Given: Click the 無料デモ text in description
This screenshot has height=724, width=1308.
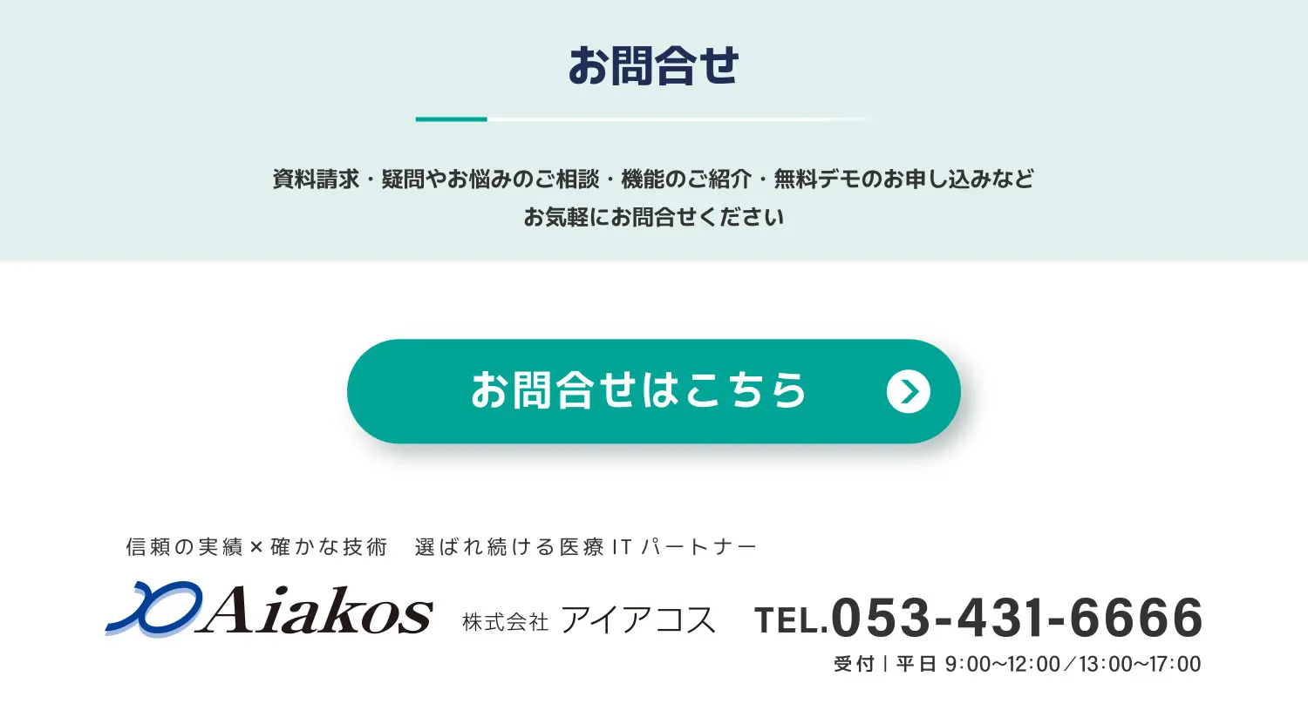Looking at the screenshot, I should pyautogui.click(x=828, y=179).
